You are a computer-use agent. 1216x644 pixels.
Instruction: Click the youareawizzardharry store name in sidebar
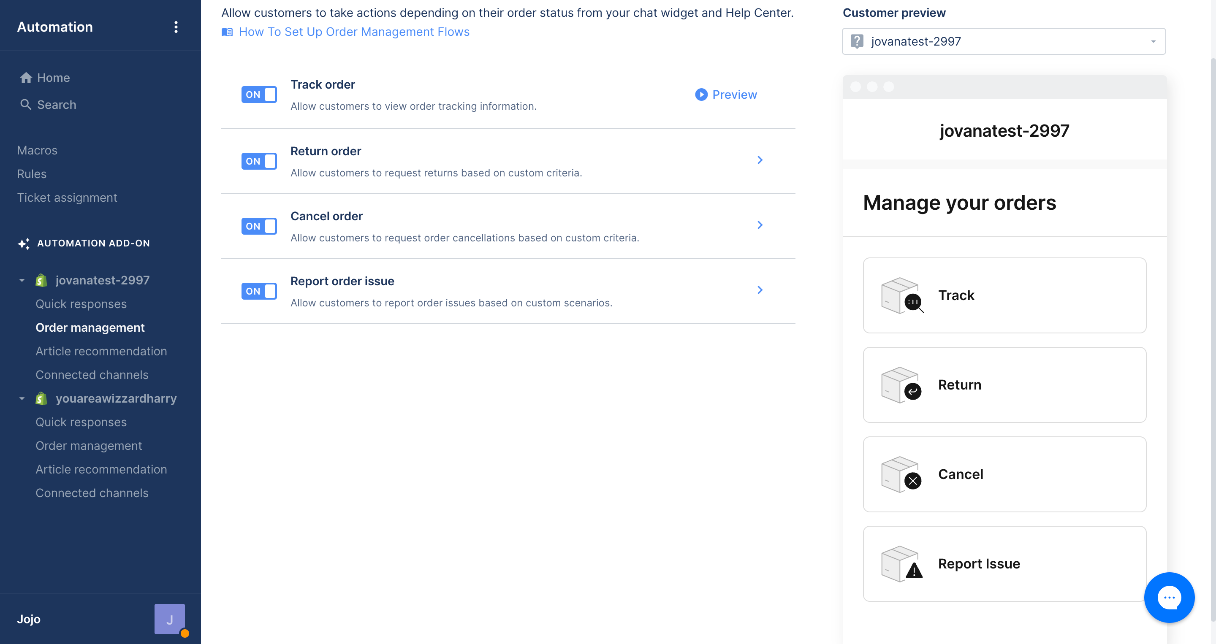point(116,398)
